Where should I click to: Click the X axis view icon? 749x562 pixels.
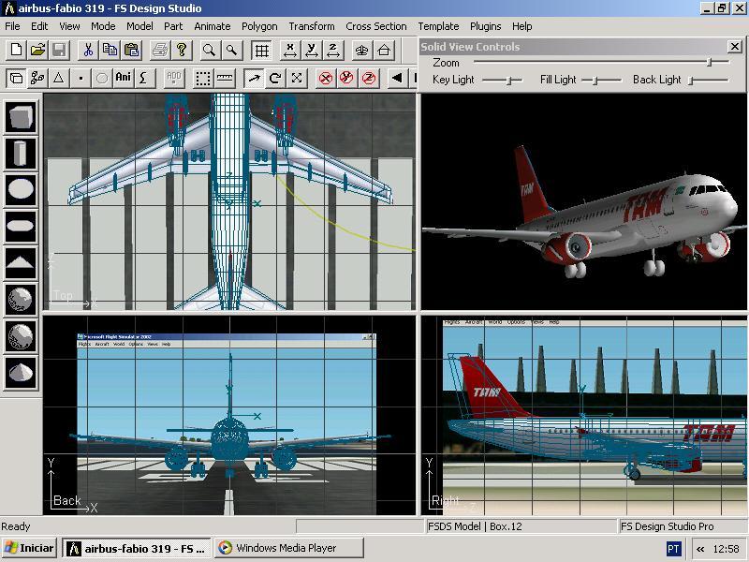tap(290, 50)
